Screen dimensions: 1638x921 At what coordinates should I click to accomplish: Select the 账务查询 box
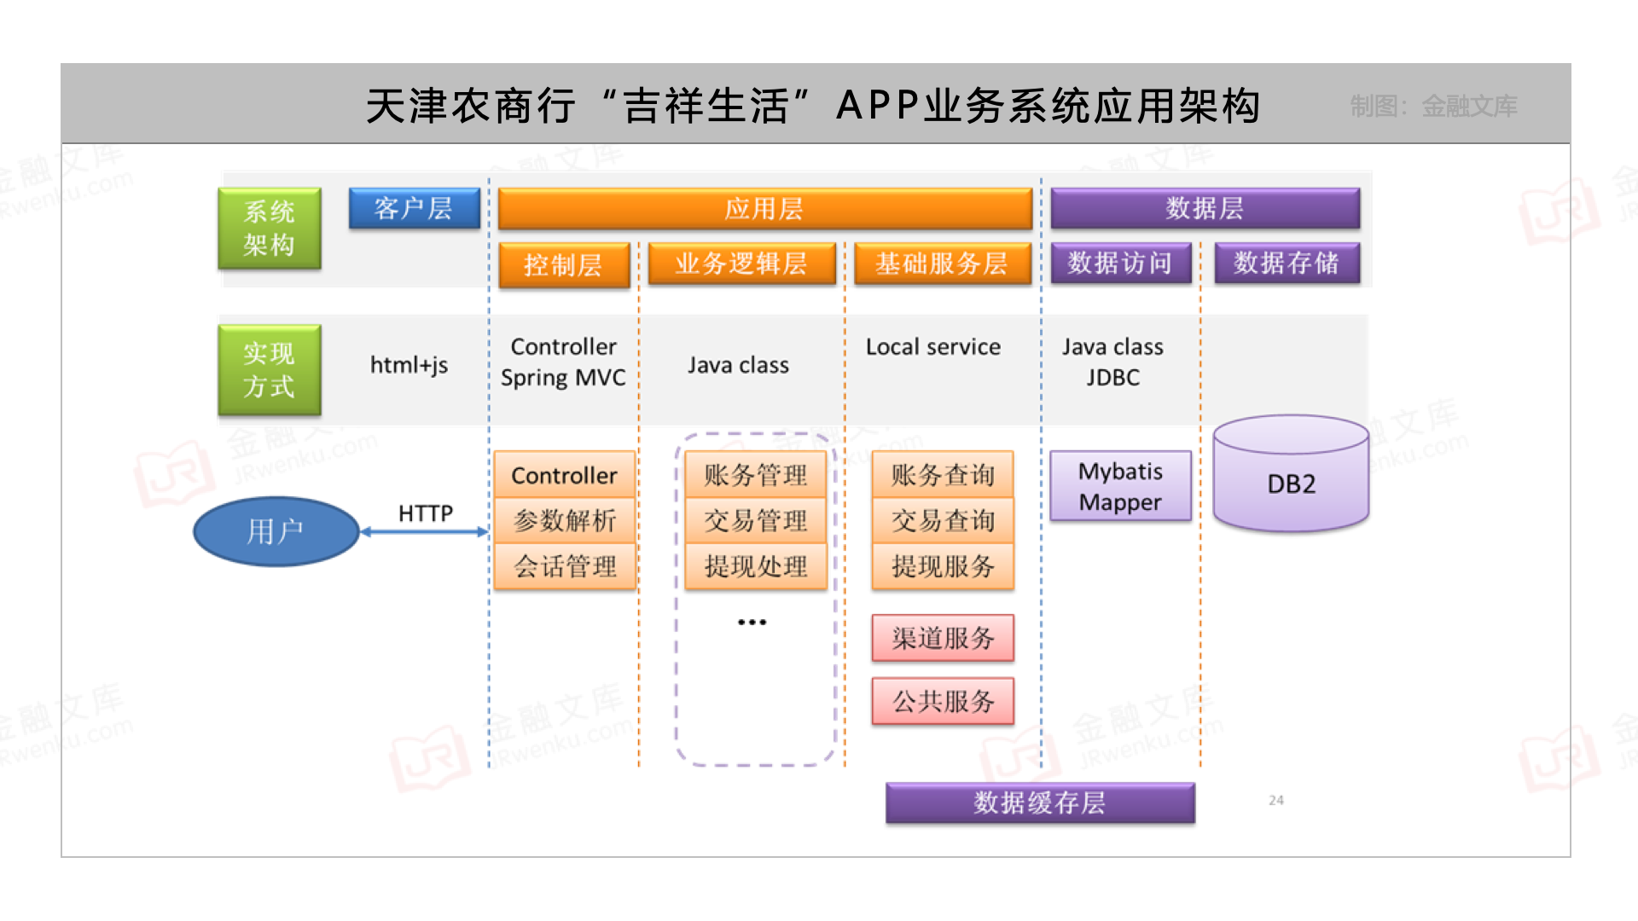(x=943, y=475)
